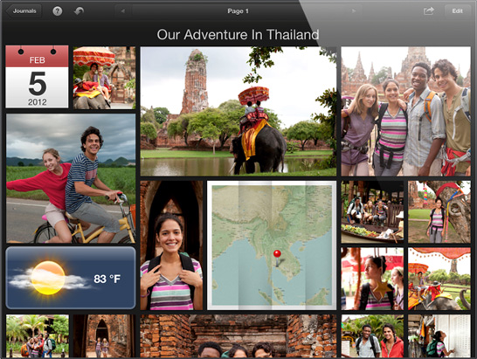Tap the undo arrow icon
This screenshot has height=359, width=477.
coord(79,11)
